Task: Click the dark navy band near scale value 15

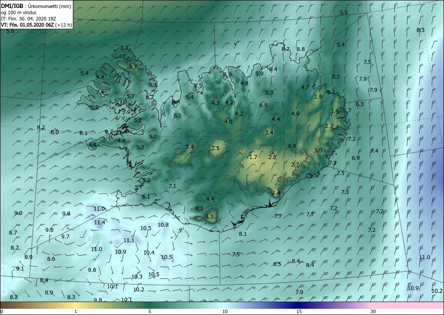Action: (298, 305)
